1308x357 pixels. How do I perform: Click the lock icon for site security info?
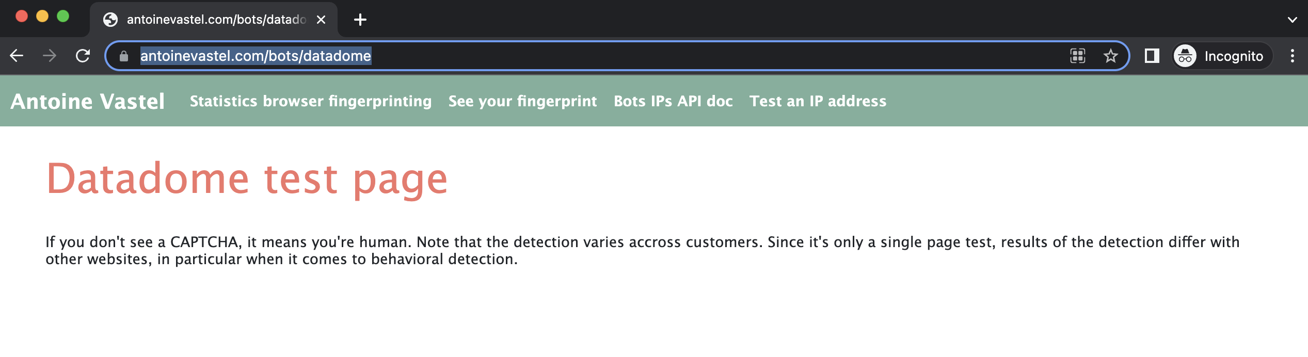pos(123,56)
